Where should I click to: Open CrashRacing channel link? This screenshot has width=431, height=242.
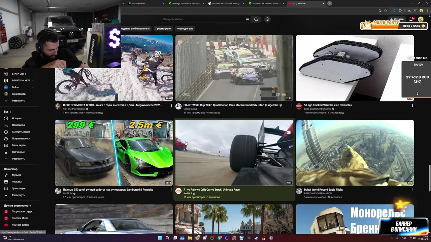click(190, 109)
